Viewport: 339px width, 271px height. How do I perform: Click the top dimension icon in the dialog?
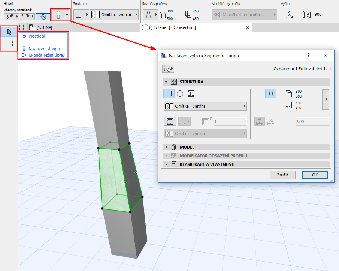point(289,93)
